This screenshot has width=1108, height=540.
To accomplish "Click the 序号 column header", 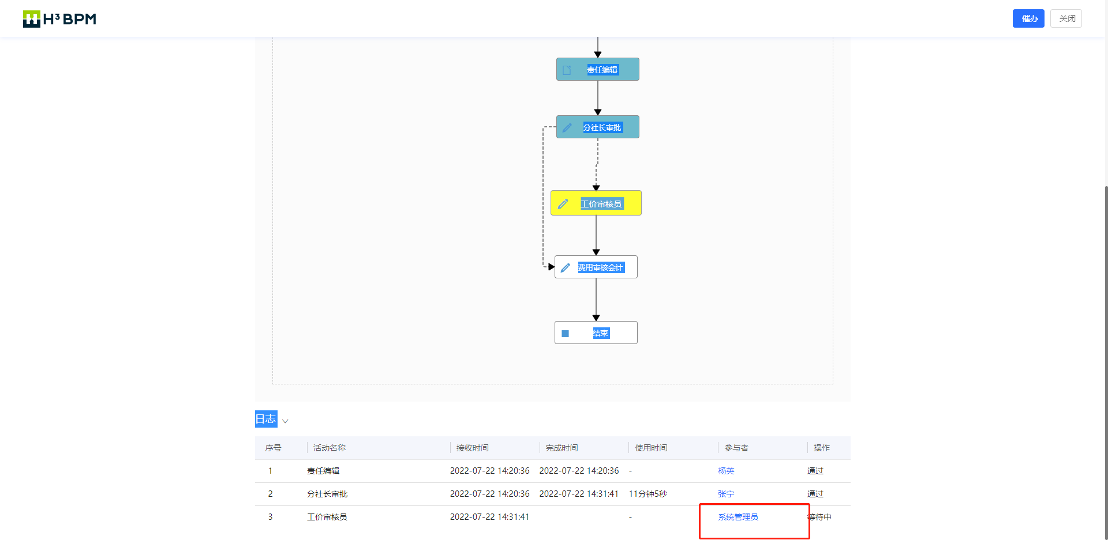I will tap(273, 448).
